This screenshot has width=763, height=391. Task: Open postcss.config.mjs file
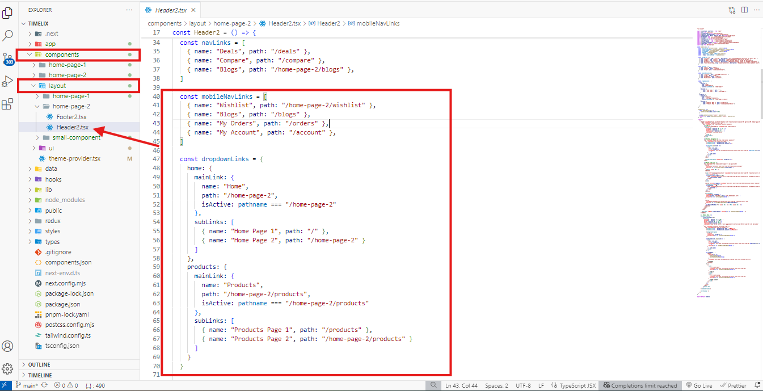79,325
